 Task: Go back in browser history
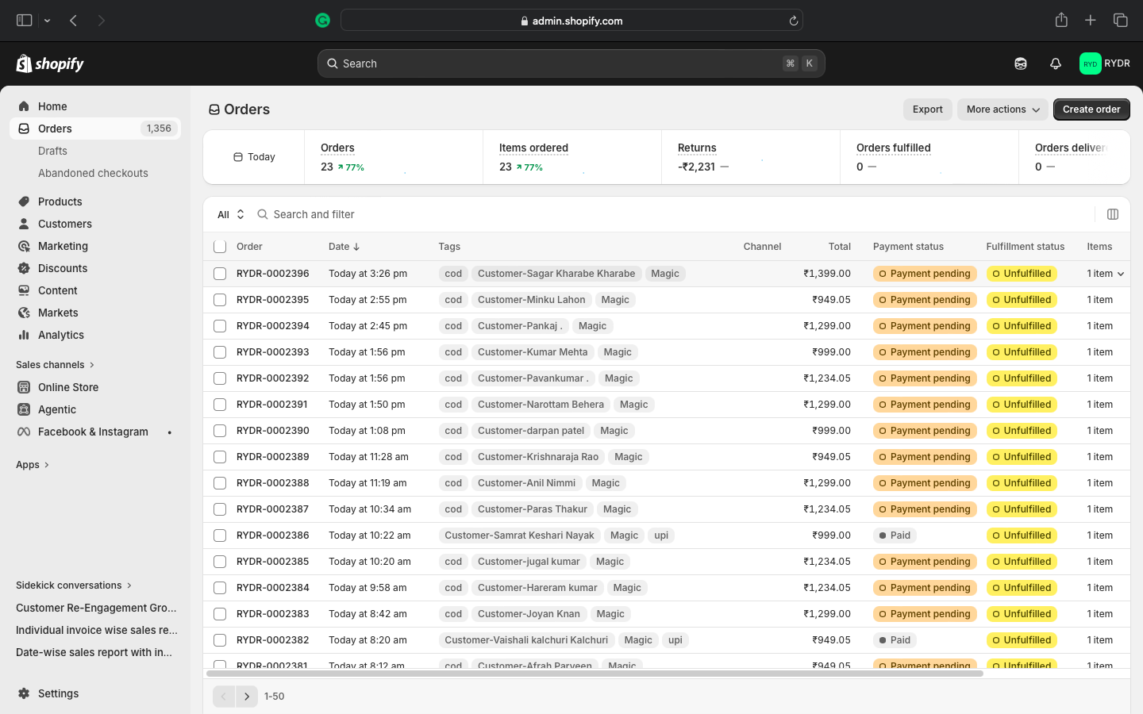(73, 21)
